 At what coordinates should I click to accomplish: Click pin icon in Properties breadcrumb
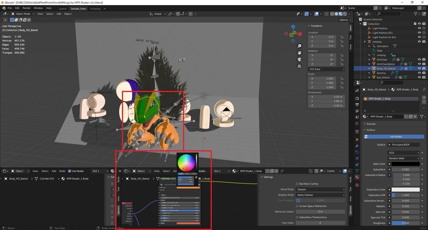pyautogui.click(x=424, y=90)
